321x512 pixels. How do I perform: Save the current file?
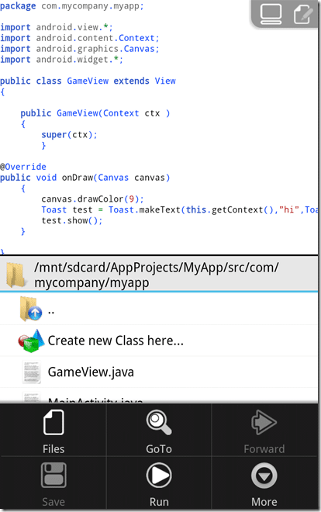pos(53,484)
